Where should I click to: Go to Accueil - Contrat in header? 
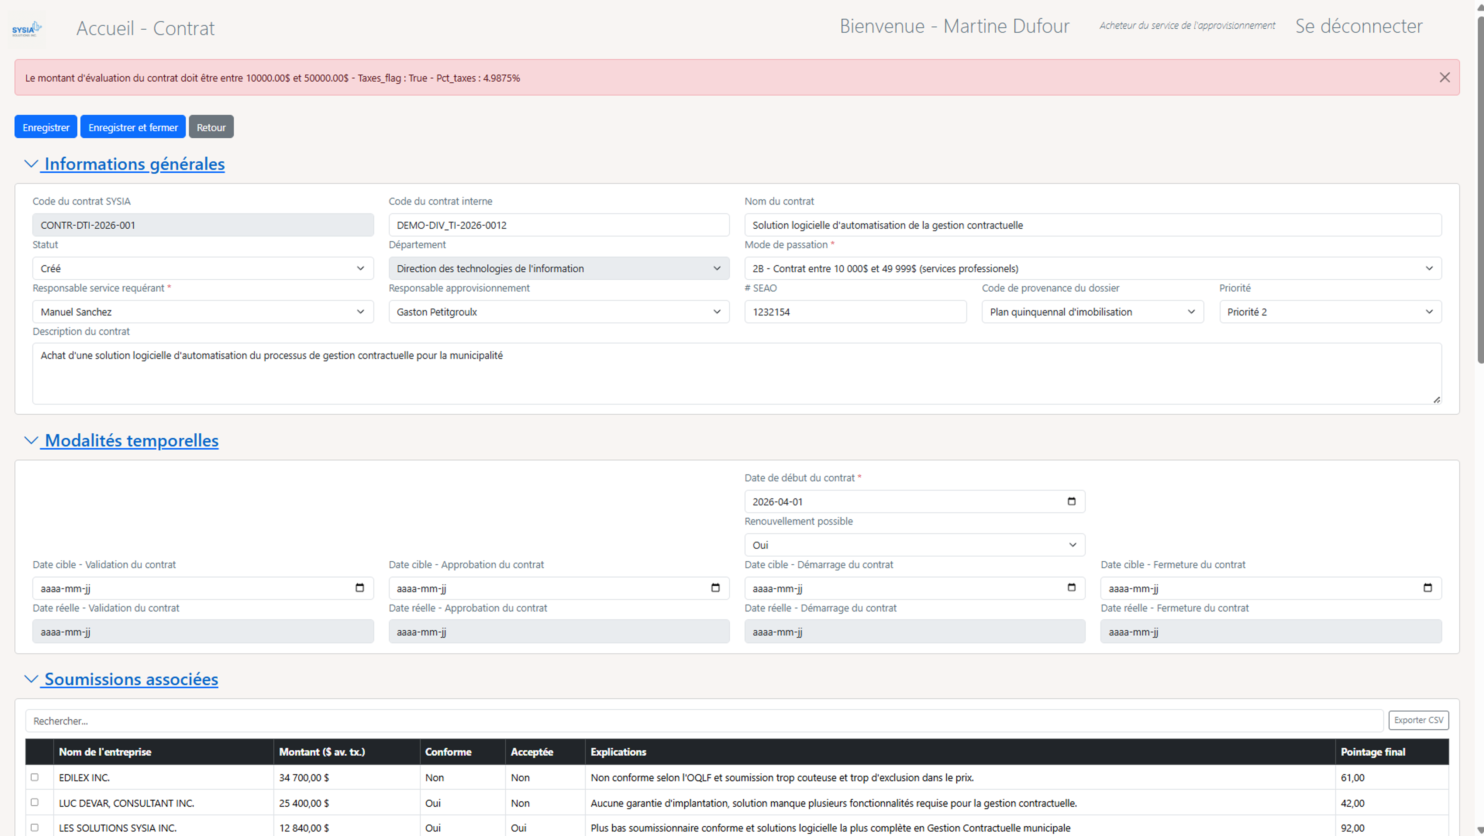[145, 28]
